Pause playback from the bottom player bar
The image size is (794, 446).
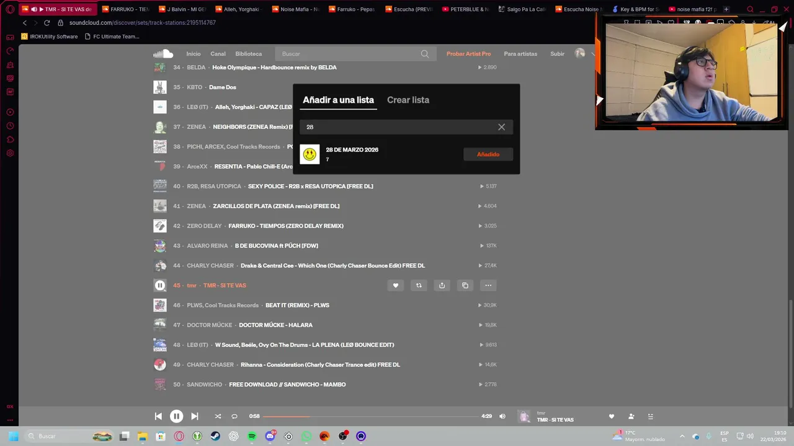click(x=176, y=416)
